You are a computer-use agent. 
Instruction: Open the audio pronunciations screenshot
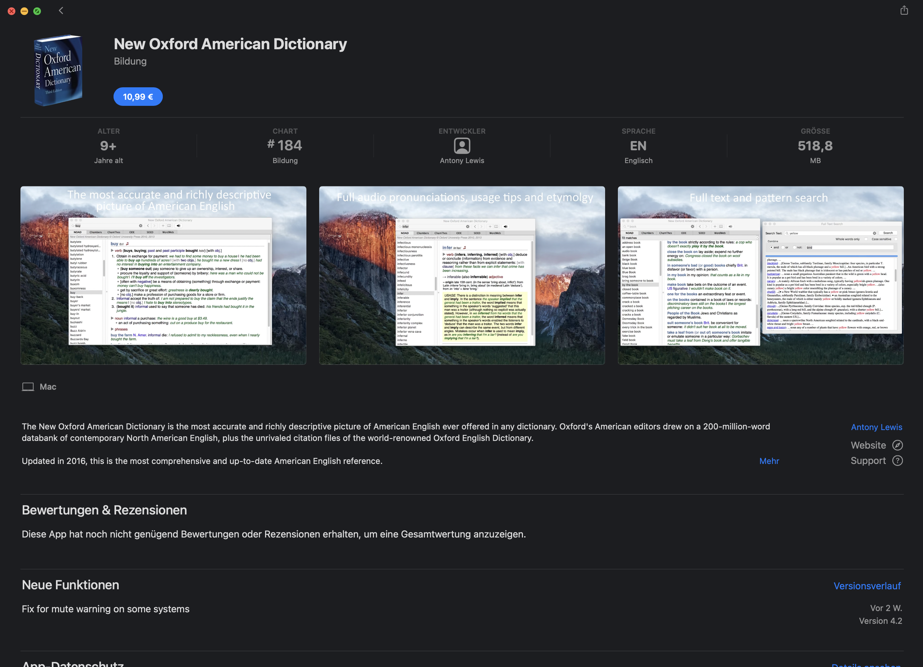tap(462, 275)
